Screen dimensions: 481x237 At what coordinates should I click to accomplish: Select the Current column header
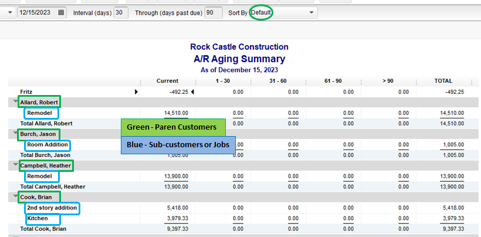tap(167, 81)
